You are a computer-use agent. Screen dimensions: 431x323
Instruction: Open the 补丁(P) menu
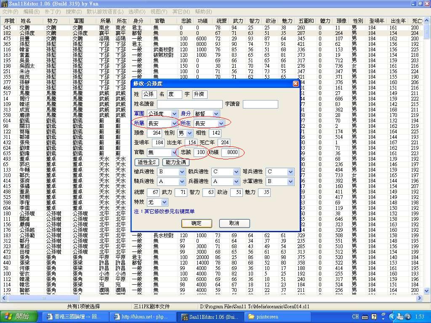pyautogui.click(x=53, y=12)
